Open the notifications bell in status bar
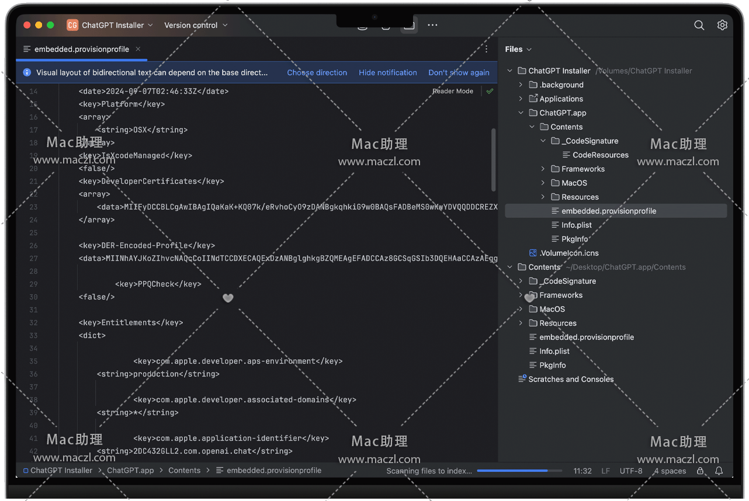The width and height of the screenshot is (749, 501). pyautogui.click(x=719, y=471)
